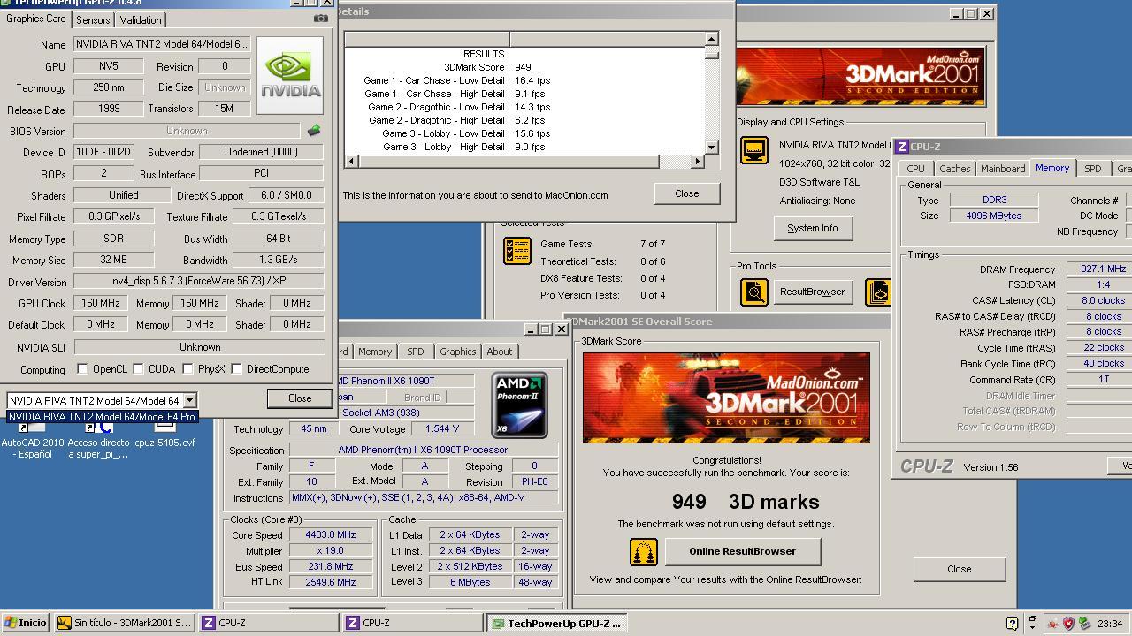The width and height of the screenshot is (1132, 636).
Task: Click the safely remove hardware tray icon
Action: point(1083,624)
